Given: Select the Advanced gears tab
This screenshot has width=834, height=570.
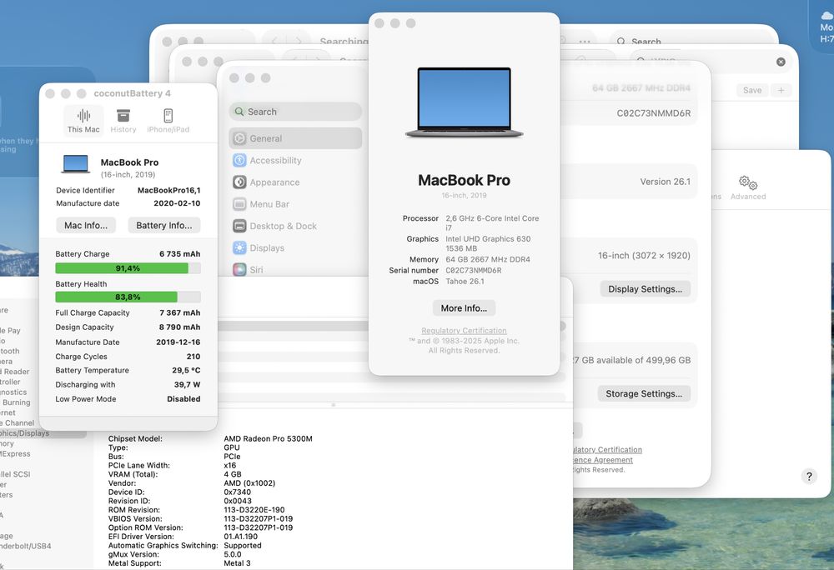Looking at the screenshot, I should coord(748,188).
